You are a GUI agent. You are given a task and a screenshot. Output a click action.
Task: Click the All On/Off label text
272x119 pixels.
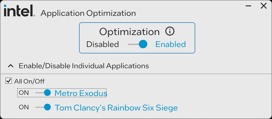29,81
